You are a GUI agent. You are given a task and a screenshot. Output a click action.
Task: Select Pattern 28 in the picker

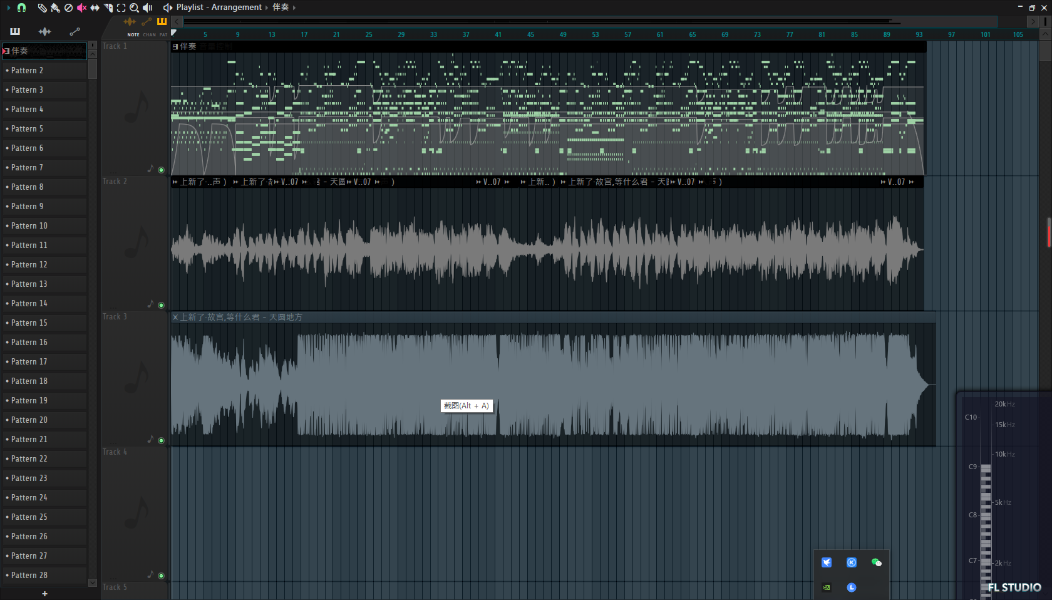44,575
